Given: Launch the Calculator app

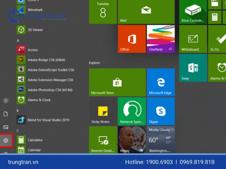Looking at the screenshot, I should 35,140.
